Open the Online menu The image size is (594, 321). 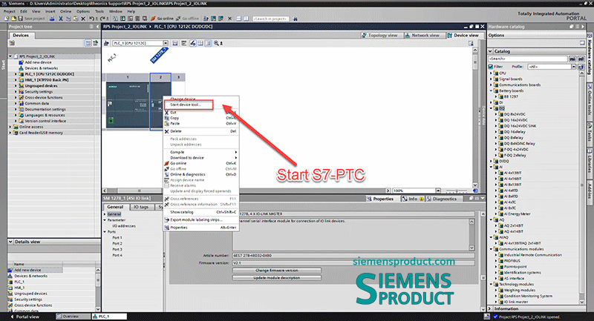[65, 11]
